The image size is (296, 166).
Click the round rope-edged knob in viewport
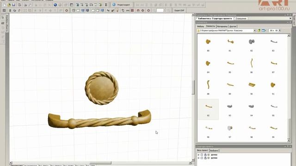102,88
